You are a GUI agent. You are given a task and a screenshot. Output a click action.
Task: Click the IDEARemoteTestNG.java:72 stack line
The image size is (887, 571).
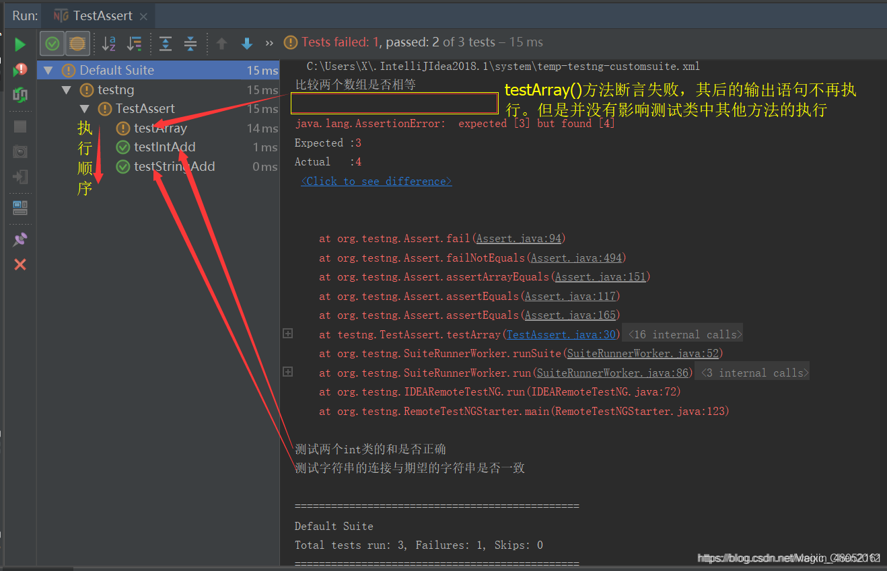click(x=500, y=391)
